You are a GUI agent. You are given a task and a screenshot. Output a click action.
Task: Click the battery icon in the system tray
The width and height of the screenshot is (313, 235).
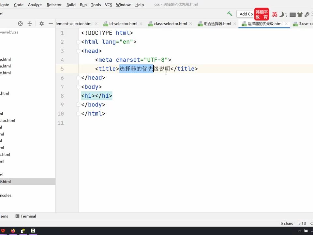click(306, 231)
